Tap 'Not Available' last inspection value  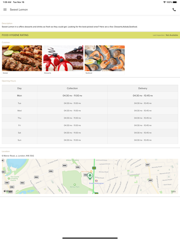(x=172, y=35)
